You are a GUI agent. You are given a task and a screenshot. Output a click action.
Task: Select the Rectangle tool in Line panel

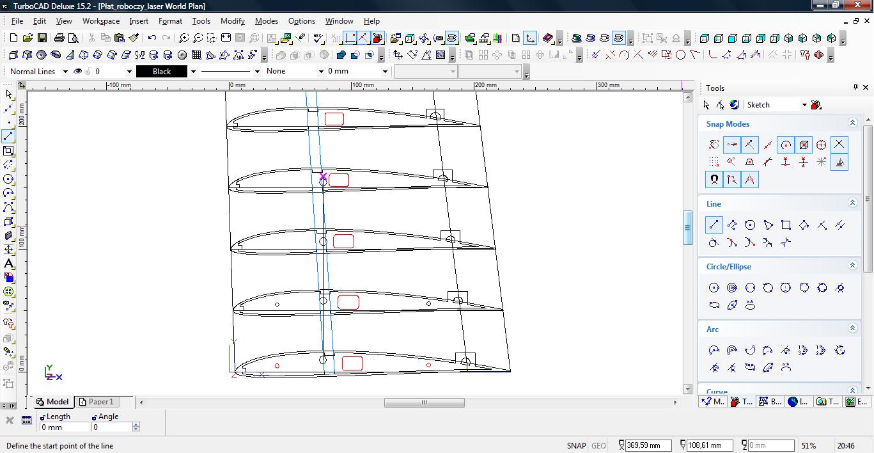click(786, 225)
